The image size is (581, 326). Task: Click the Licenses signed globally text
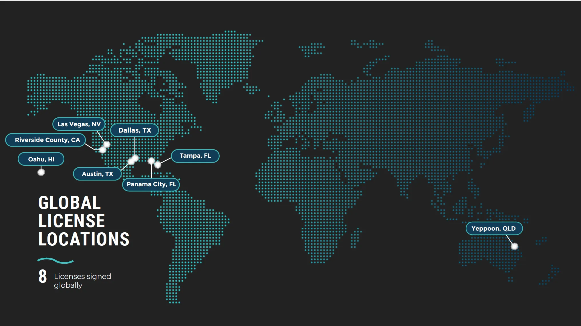[82, 281]
